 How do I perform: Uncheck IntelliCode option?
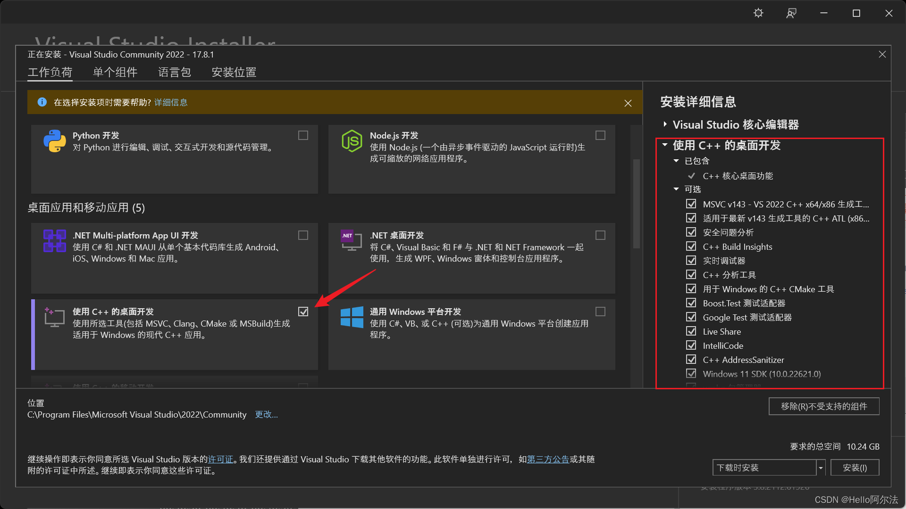[x=691, y=345]
